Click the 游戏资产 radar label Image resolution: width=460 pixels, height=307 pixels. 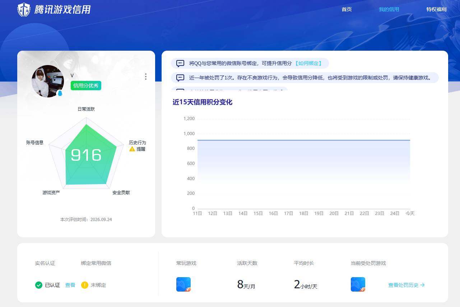tap(51, 193)
